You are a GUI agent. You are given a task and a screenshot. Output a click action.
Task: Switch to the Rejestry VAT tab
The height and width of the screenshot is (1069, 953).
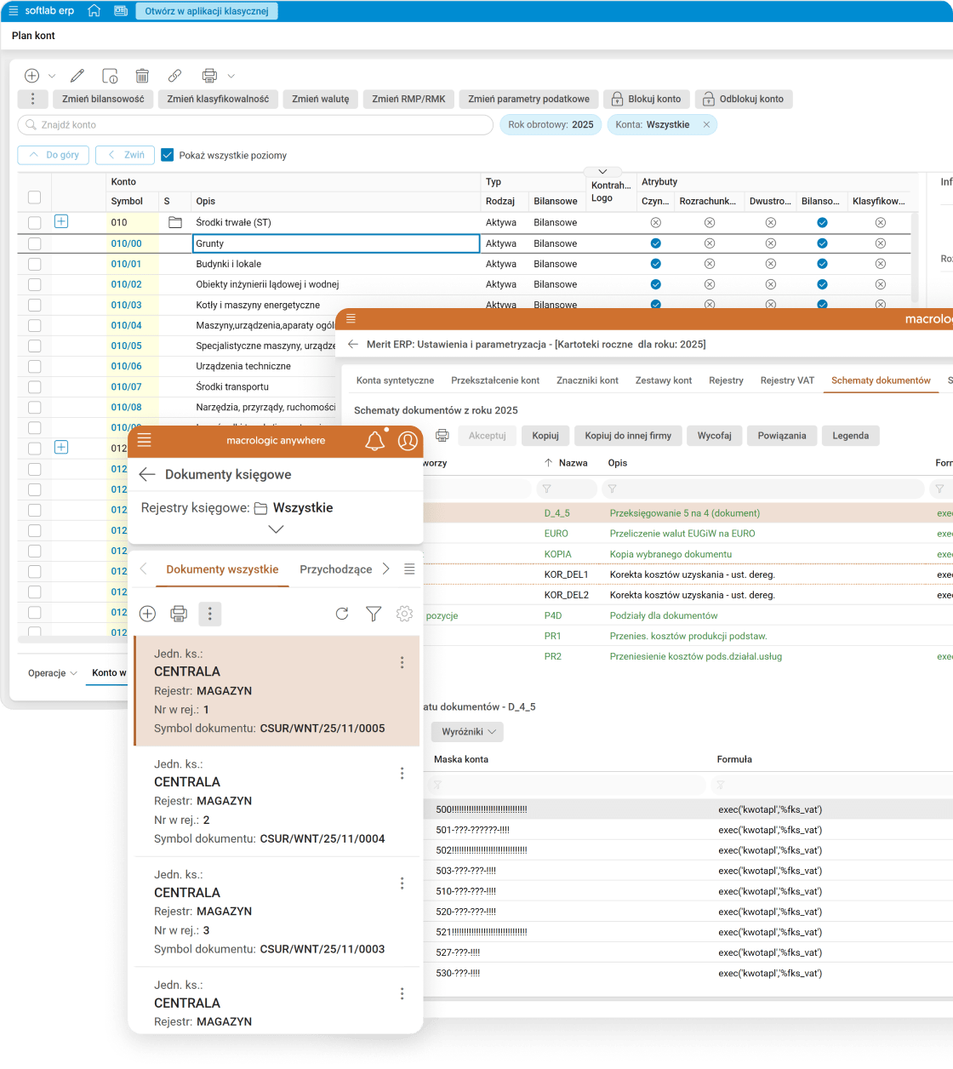coord(787,380)
